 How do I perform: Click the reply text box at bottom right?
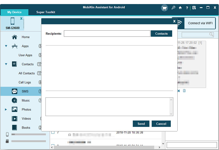192,145
